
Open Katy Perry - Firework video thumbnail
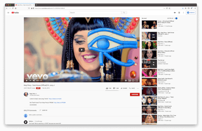tap(149, 54)
